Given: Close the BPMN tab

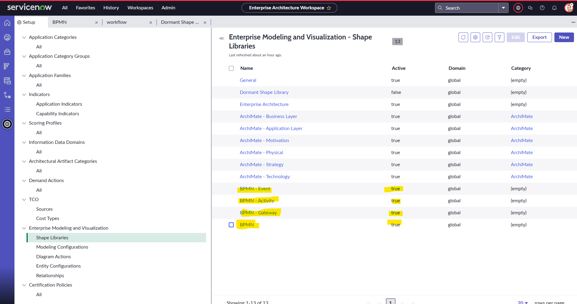Looking at the screenshot, I should 96,23.
